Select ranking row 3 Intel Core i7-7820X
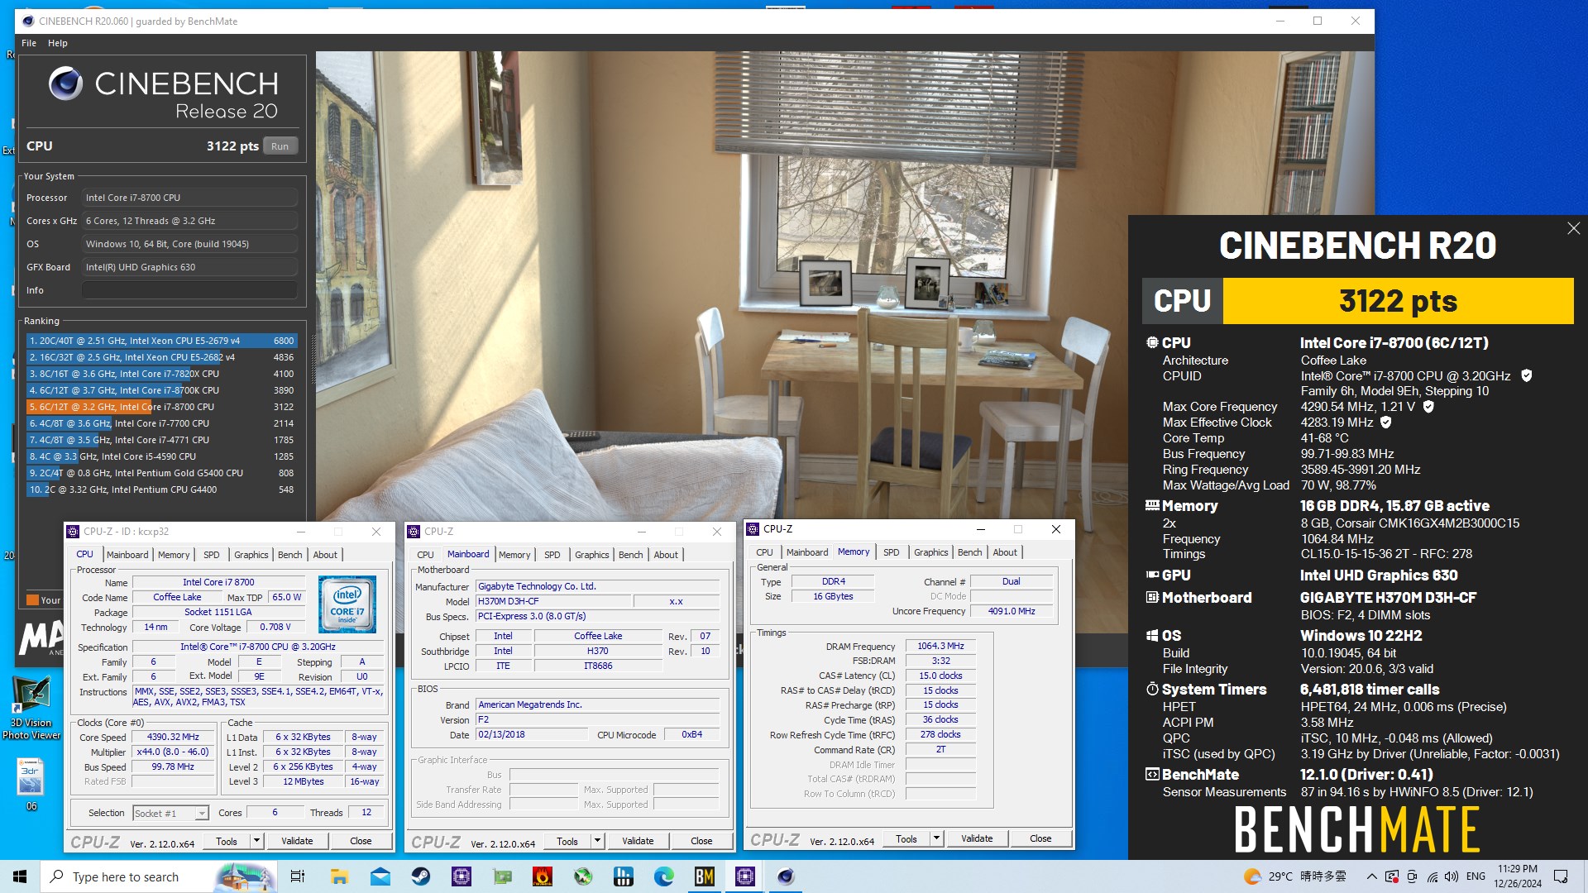The image size is (1588, 893). [x=162, y=374]
